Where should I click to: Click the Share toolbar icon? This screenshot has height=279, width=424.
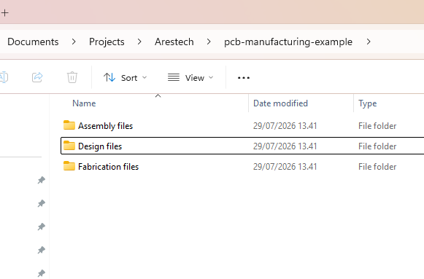pyautogui.click(x=37, y=77)
